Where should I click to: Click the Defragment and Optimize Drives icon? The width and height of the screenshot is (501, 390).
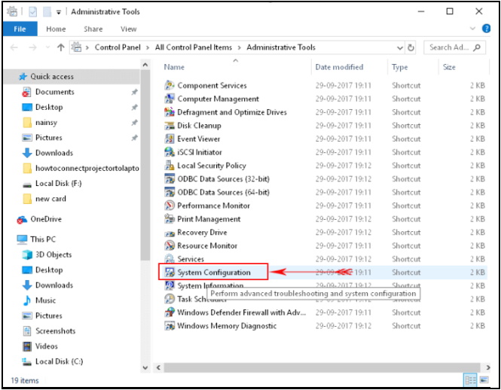pyautogui.click(x=170, y=112)
